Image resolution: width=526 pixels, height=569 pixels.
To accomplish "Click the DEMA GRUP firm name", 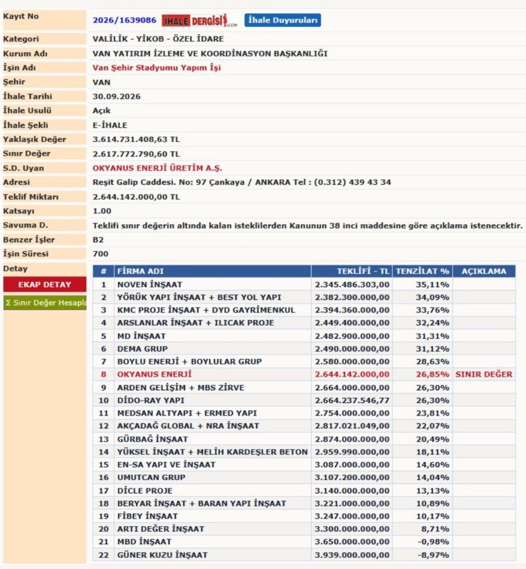I will (142, 349).
